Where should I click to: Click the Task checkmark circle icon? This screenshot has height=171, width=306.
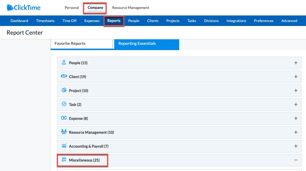(x=64, y=104)
